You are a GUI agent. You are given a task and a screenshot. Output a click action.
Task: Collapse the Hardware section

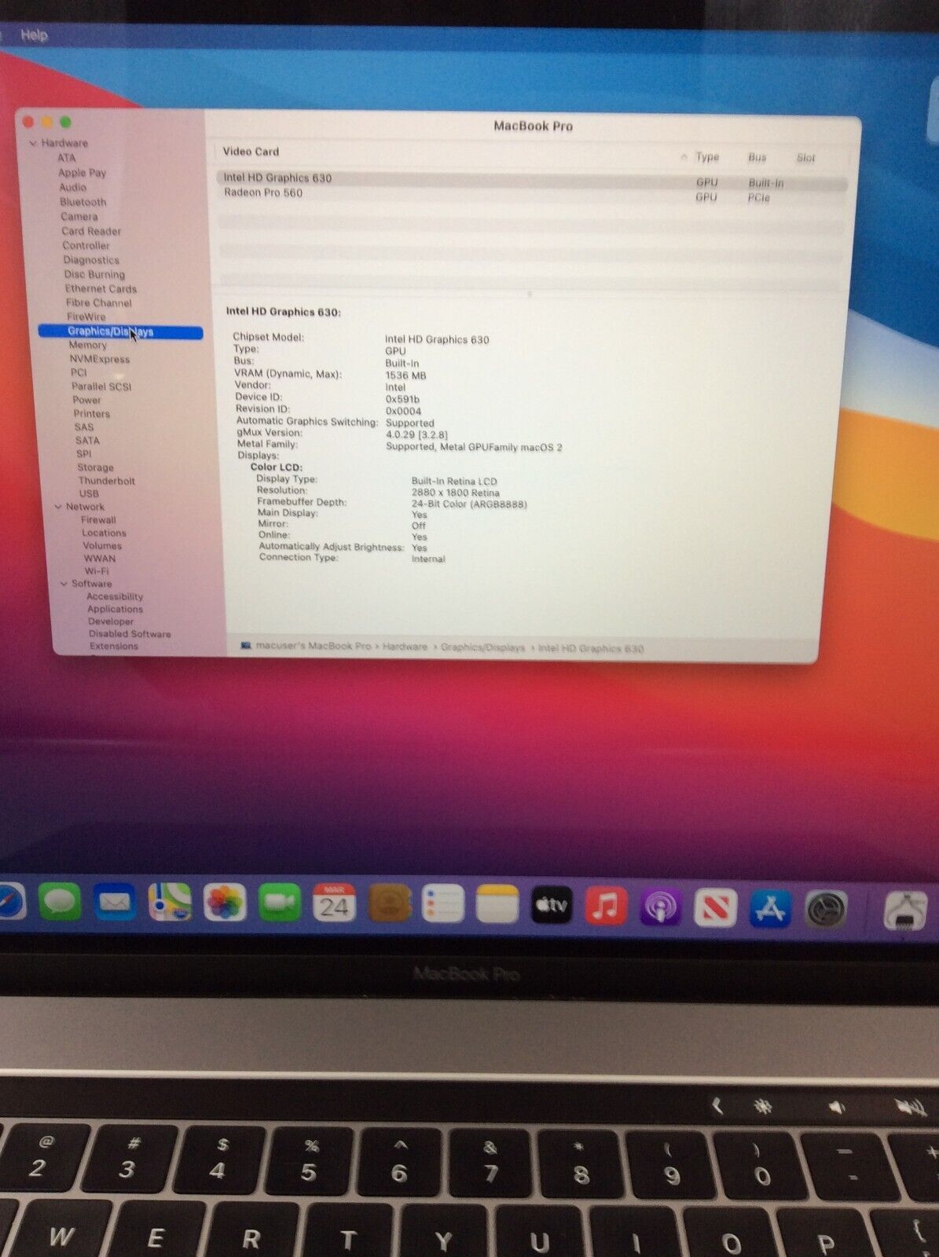[33, 143]
